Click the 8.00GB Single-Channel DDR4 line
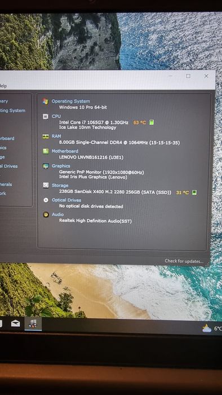 119,143
